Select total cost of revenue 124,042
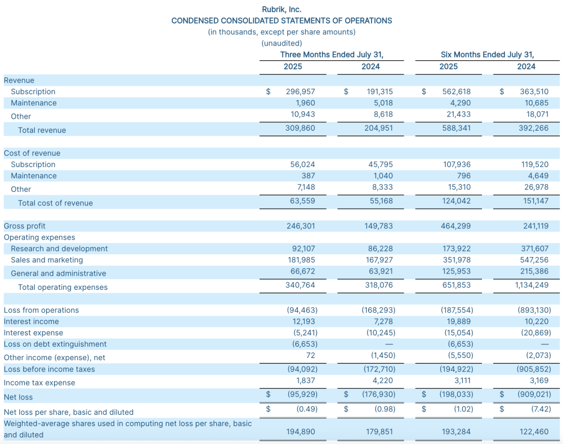The image size is (563, 444). pos(456,201)
